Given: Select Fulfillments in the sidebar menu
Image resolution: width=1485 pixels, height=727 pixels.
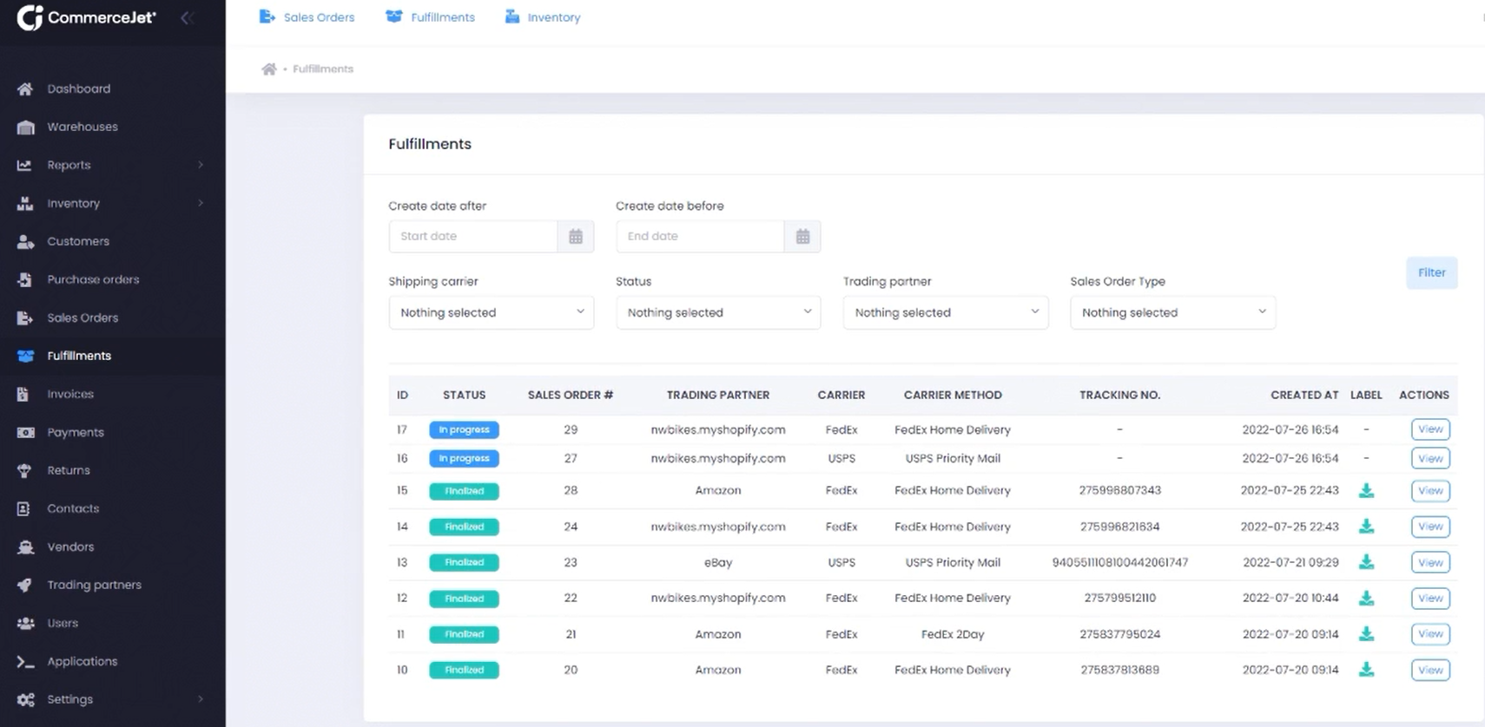Looking at the screenshot, I should [x=113, y=356].
